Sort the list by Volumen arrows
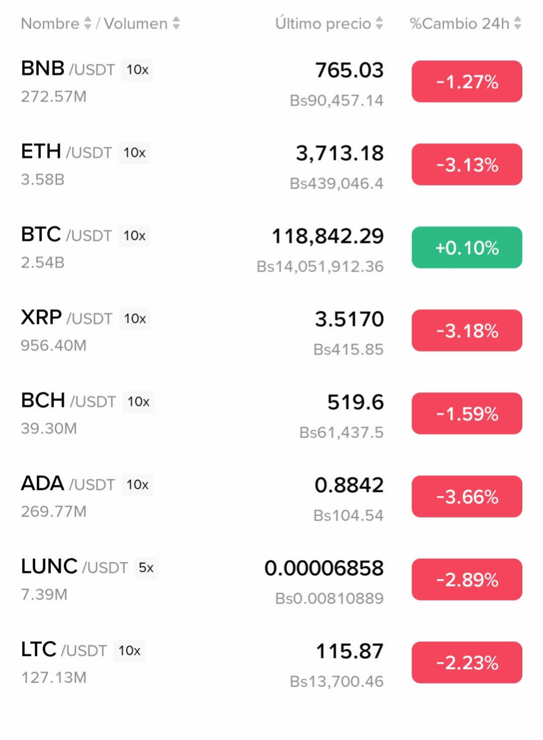The width and height of the screenshot is (543, 740). tap(176, 23)
